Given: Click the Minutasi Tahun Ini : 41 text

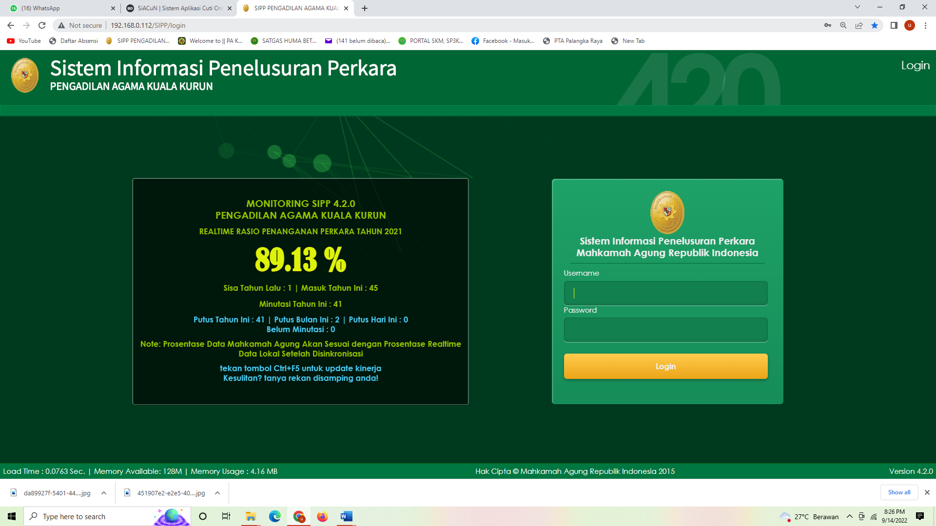Looking at the screenshot, I should point(300,304).
